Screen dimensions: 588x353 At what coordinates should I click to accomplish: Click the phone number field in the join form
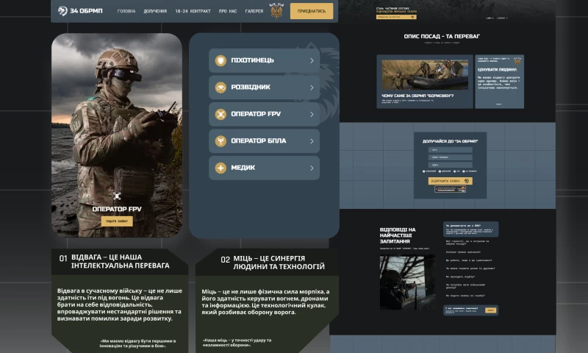coord(451,157)
